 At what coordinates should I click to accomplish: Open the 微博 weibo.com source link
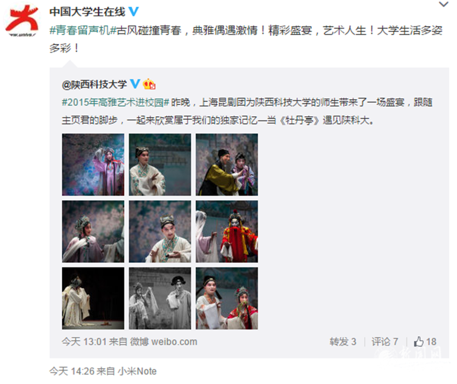(163, 342)
